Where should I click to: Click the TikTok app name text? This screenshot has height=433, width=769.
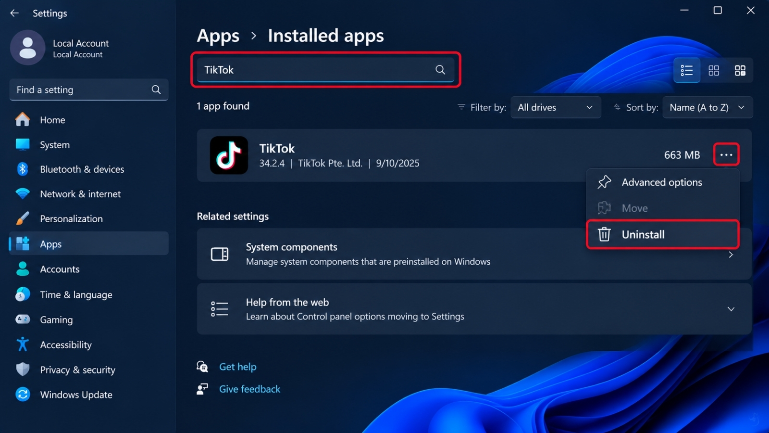277,148
